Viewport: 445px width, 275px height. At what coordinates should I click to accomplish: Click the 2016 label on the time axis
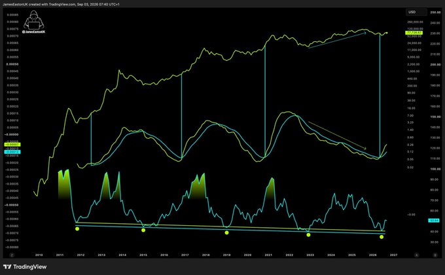[x=164, y=255]
